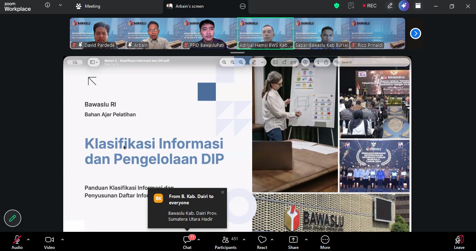Click heading Klasifikasi Informasi dan Pengelolaan DIP

tap(154, 151)
